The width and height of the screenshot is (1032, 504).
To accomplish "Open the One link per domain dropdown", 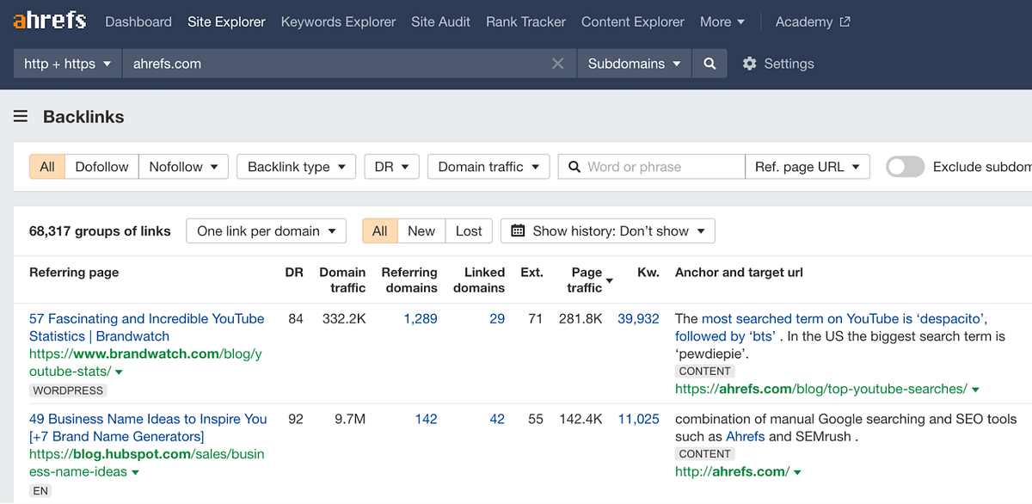I will click(x=266, y=230).
